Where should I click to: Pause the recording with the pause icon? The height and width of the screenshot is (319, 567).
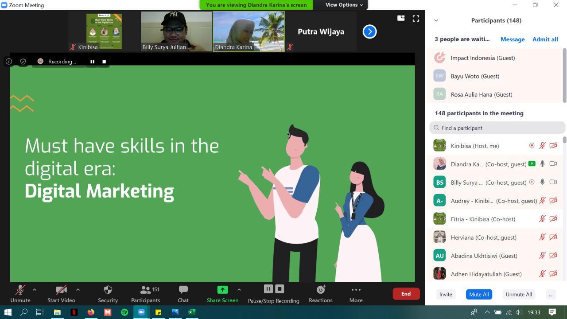click(268, 288)
